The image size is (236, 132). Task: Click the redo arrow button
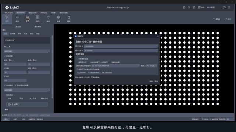coord(228,19)
